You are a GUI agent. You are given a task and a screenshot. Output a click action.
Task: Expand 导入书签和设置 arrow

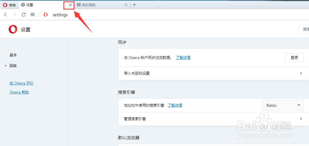pos(301,73)
